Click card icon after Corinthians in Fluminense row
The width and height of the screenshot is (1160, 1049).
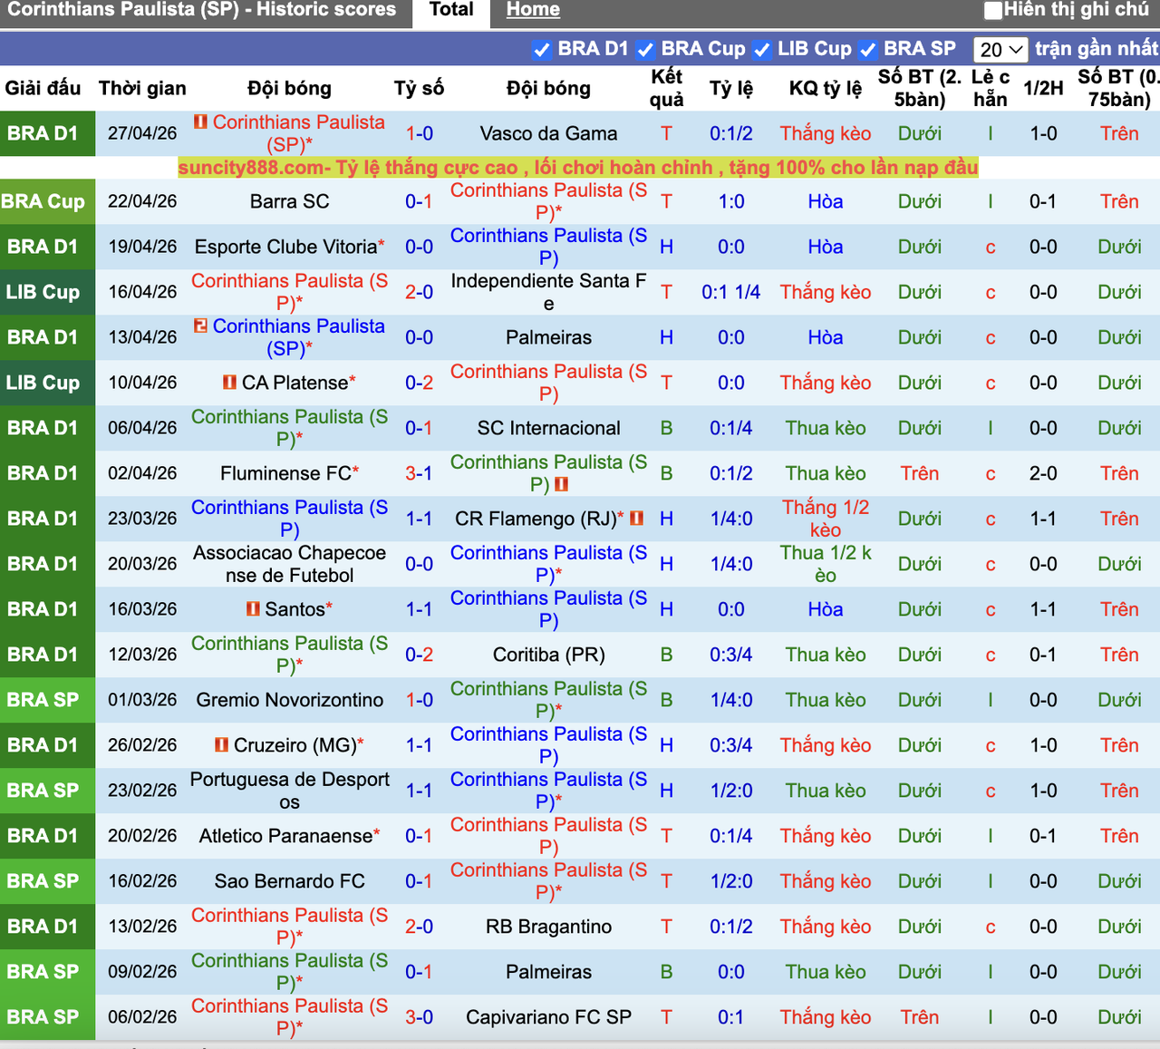coord(561,484)
